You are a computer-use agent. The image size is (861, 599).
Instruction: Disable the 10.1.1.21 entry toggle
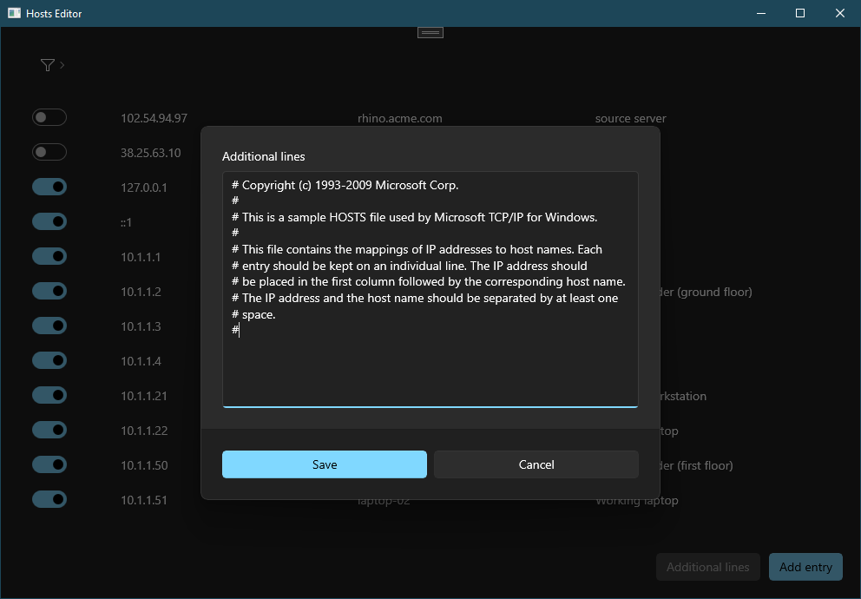pos(49,395)
